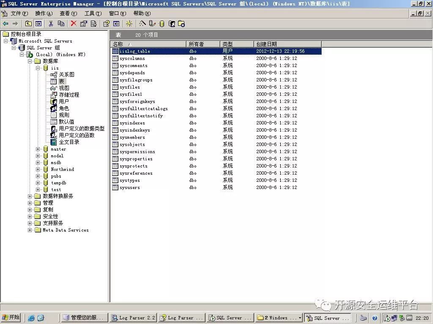
Task: Select the iislog_table row
Action: [216, 51]
